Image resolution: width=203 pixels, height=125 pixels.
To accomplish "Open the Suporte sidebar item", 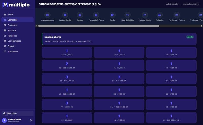I will (x=18, y=46).
